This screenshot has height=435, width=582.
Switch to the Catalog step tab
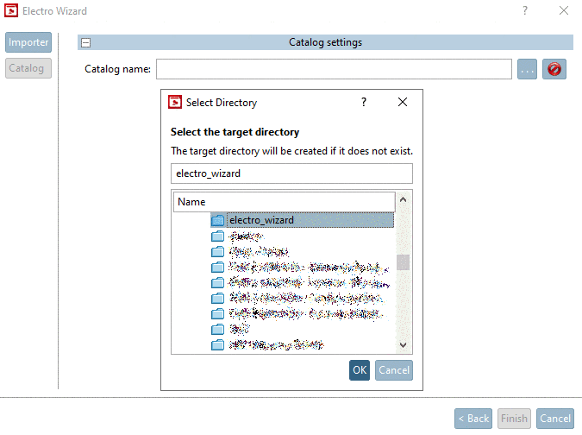[28, 68]
